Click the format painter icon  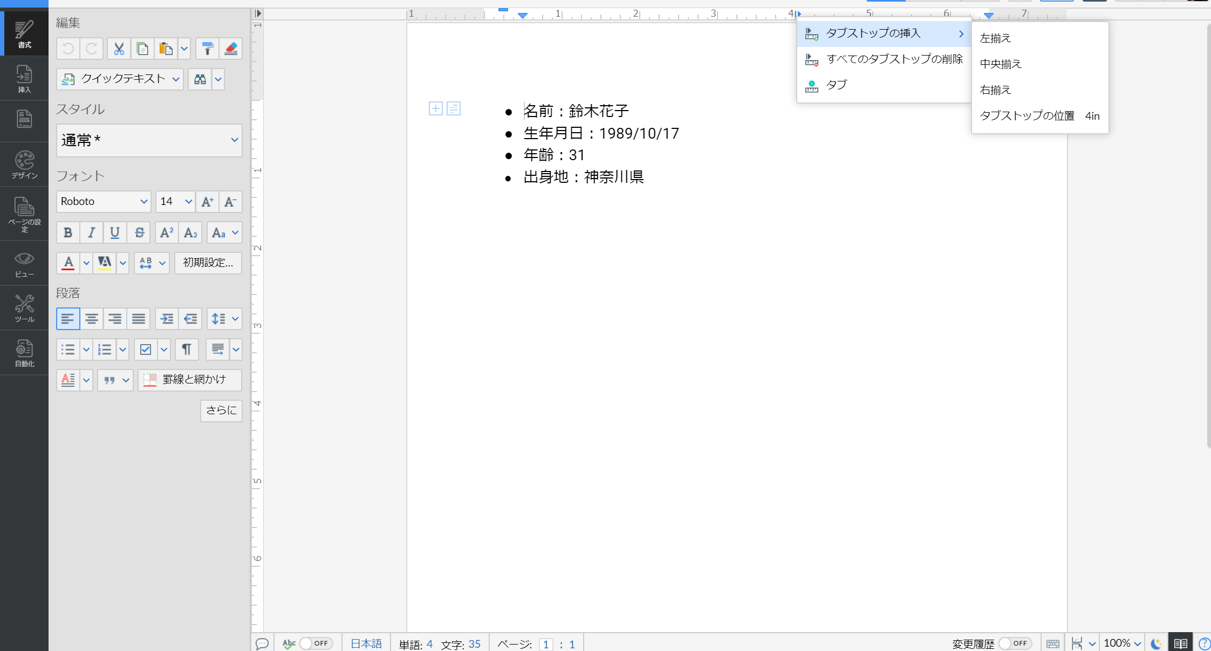(207, 49)
